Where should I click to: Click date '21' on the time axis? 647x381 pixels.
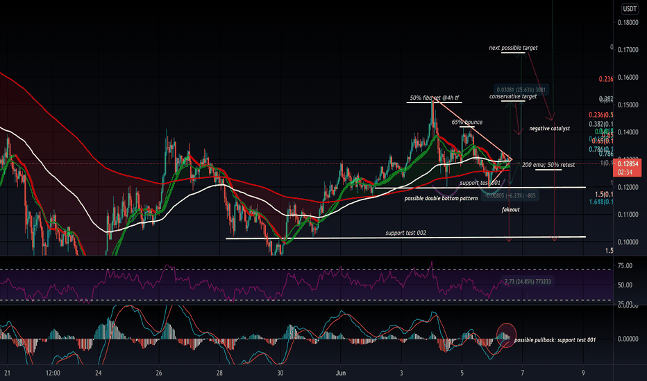pos(7,373)
